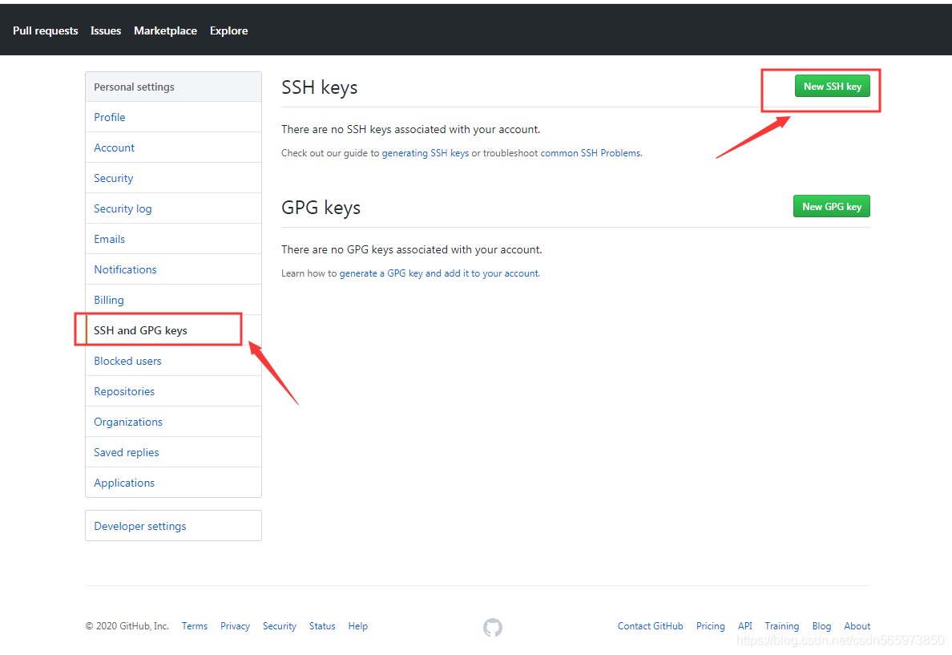
Task: Click the SSH keys heading
Action: pyautogui.click(x=320, y=87)
